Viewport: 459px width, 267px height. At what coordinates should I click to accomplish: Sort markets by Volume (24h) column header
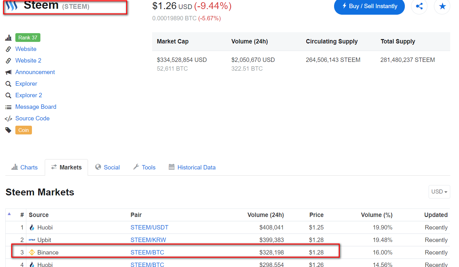266,215
